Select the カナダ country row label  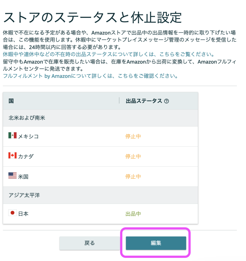pyautogui.click(x=26, y=156)
